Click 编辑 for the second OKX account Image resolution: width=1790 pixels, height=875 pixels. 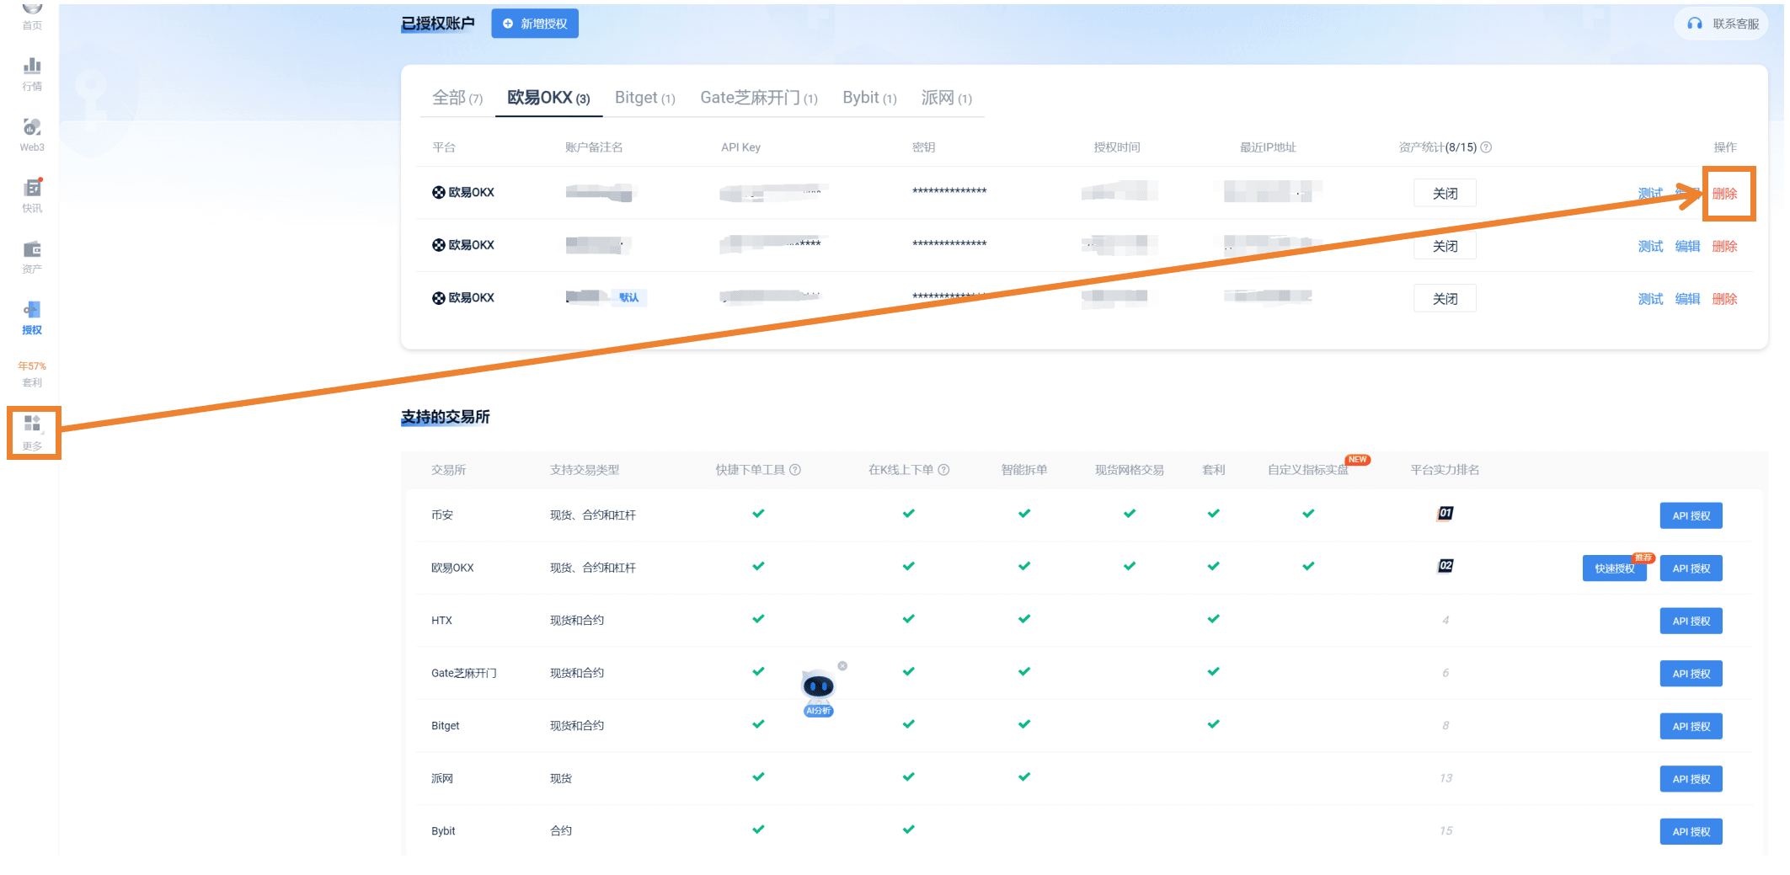click(x=1687, y=246)
